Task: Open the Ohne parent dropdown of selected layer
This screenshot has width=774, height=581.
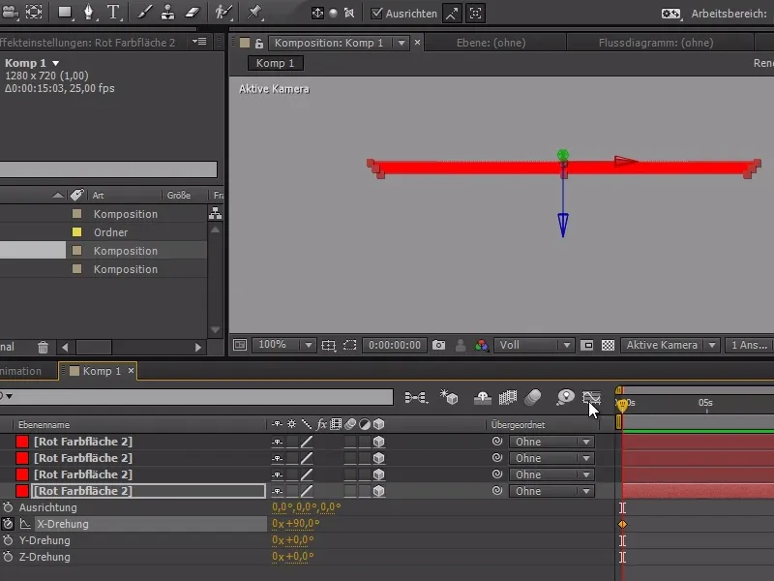Action: (x=551, y=491)
